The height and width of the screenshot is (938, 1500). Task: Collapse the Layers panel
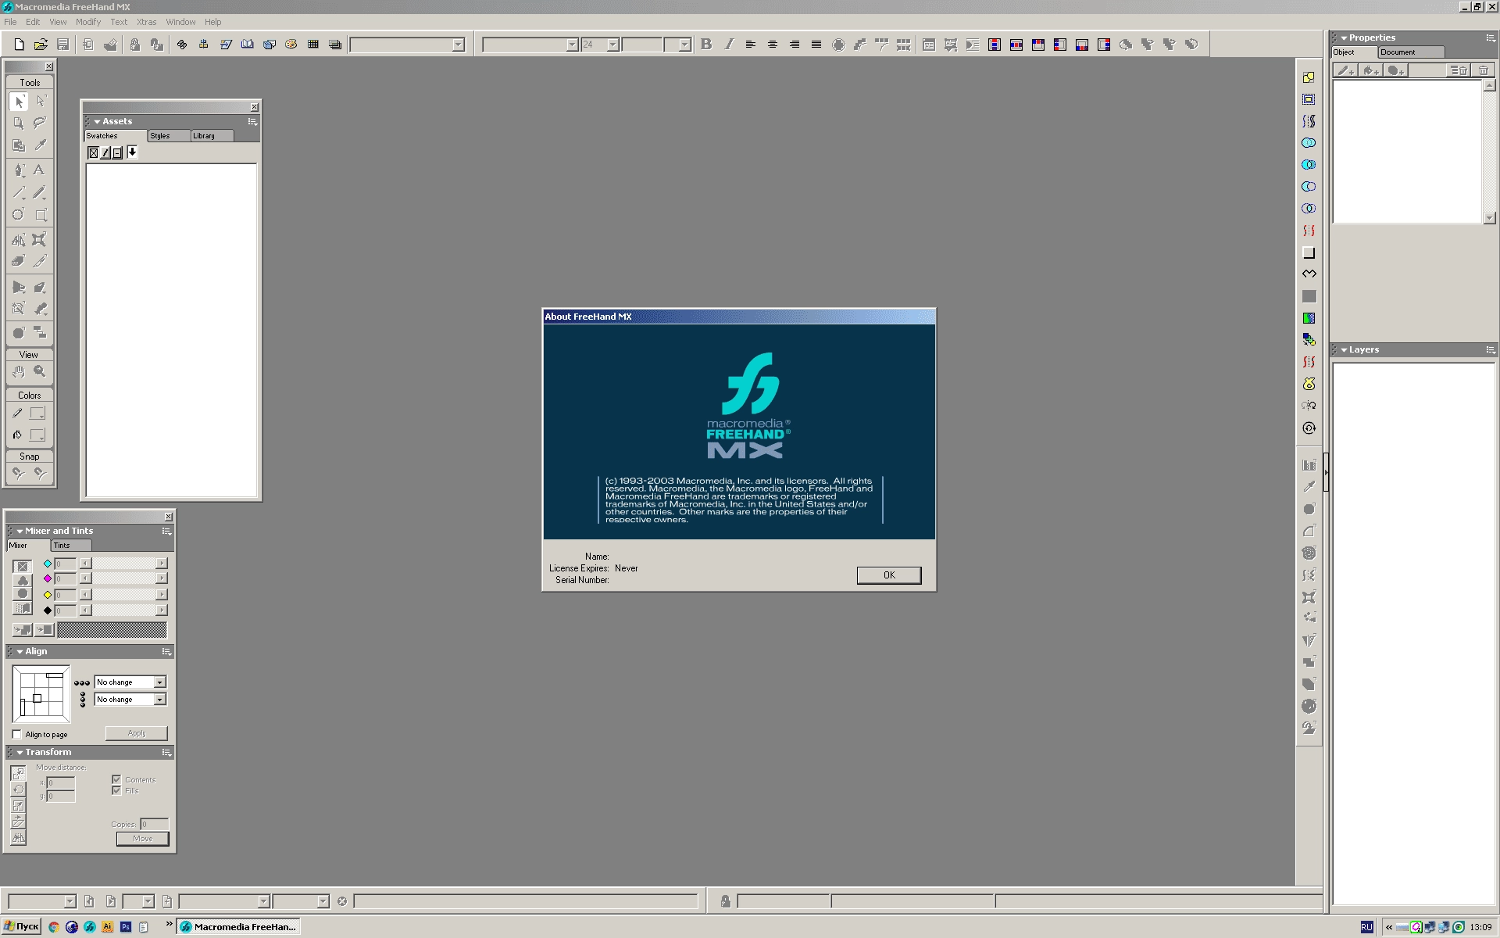1344,349
